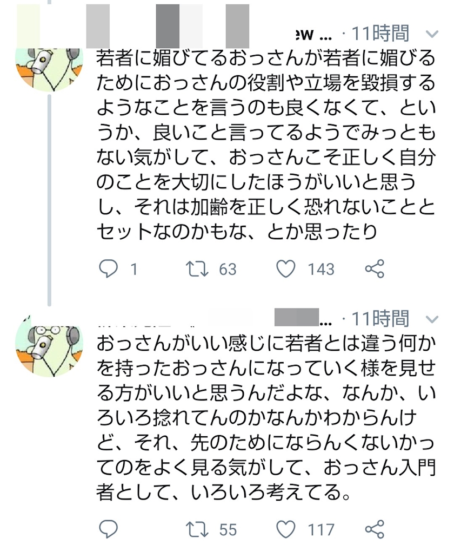The width and height of the screenshot is (454, 551).
Task: Share the first tweet
Action: tap(375, 269)
